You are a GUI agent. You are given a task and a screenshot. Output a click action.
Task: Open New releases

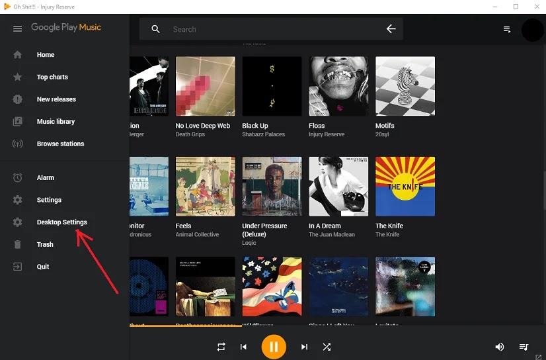pos(56,99)
